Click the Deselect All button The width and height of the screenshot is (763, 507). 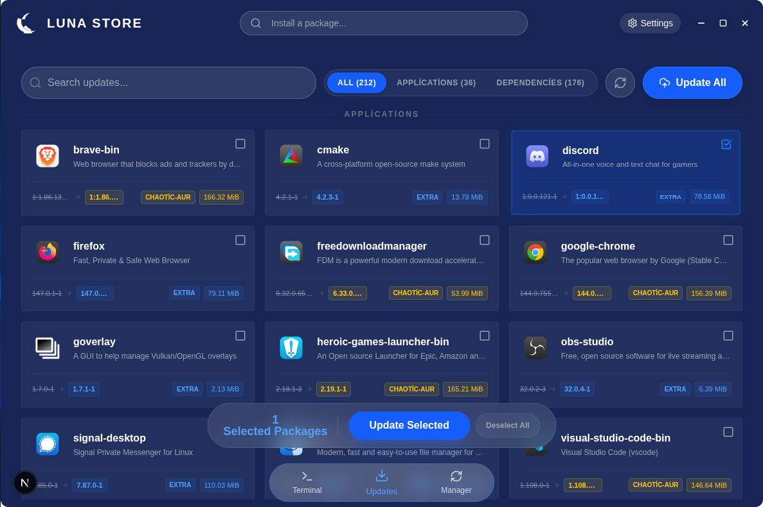coord(507,425)
